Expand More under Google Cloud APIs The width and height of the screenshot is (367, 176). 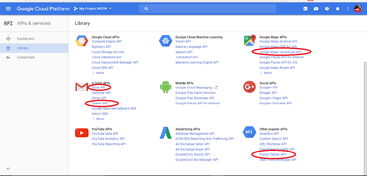coord(98,73)
